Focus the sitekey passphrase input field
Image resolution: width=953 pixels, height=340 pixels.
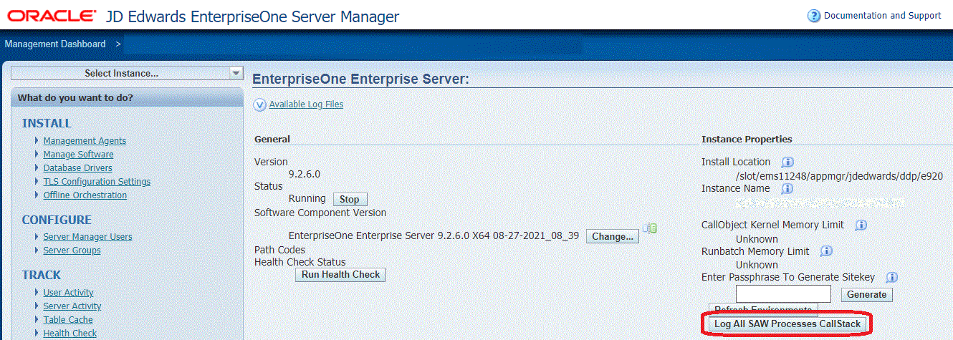coord(783,294)
